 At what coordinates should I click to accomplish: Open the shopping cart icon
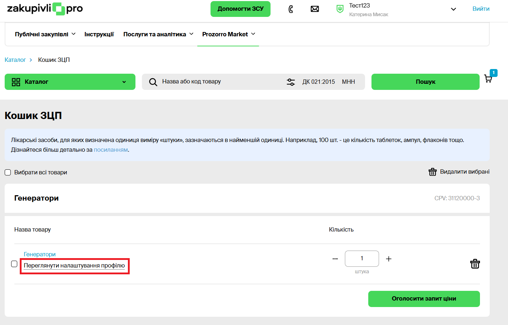pyautogui.click(x=488, y=79)
